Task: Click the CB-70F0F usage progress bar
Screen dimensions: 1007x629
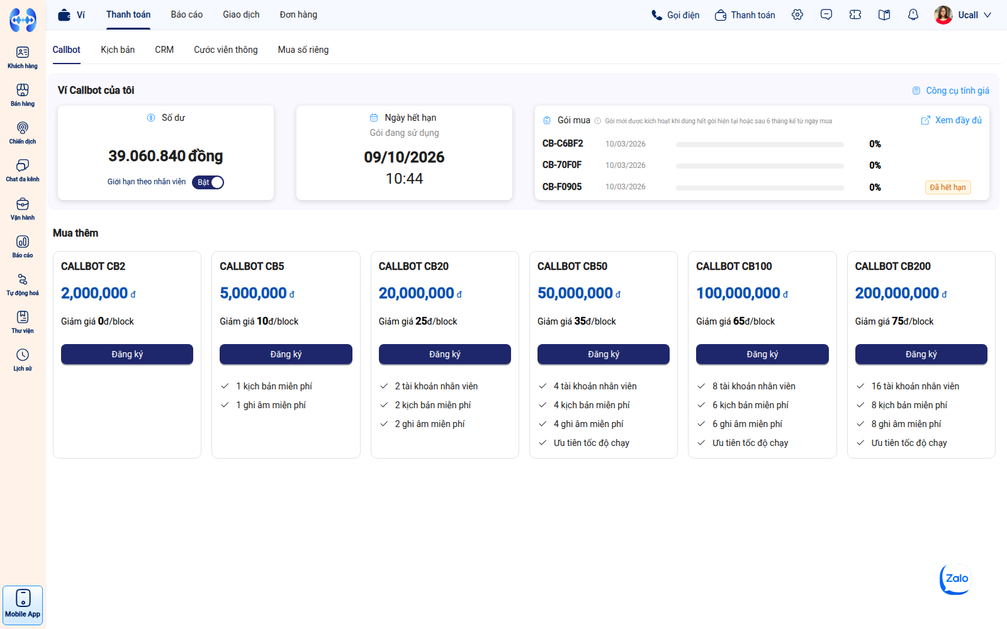Action: 760,166
